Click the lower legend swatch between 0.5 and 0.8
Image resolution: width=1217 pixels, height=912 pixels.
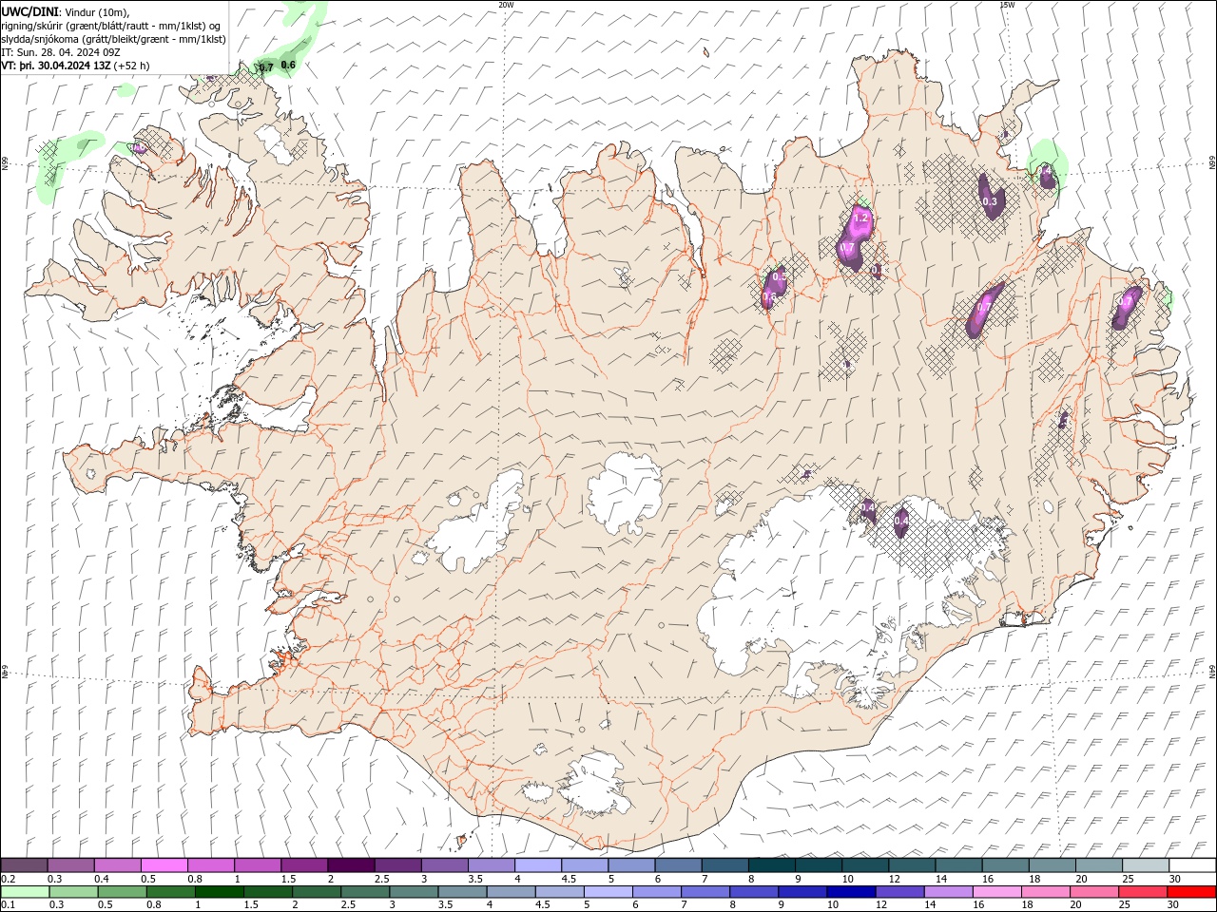(x=122, y=892)
